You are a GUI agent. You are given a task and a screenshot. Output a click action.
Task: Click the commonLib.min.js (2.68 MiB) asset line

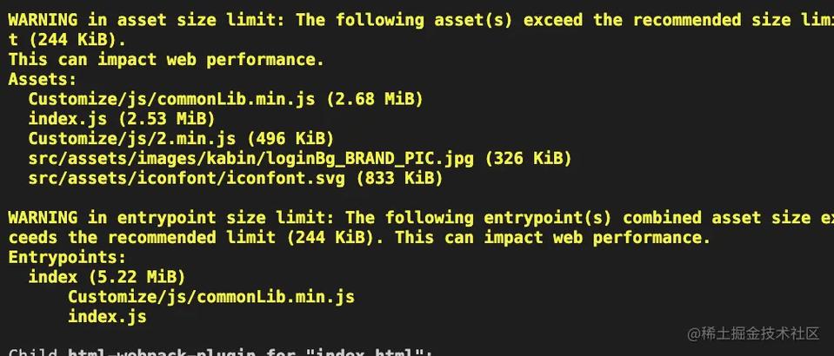pos(225,99)
